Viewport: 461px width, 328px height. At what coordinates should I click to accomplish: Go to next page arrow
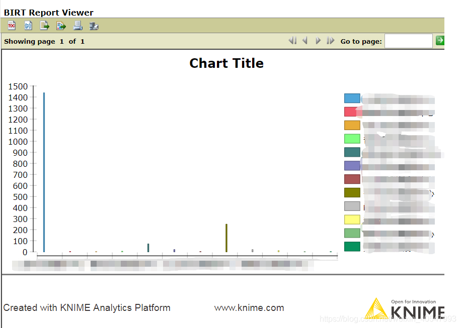318,41
